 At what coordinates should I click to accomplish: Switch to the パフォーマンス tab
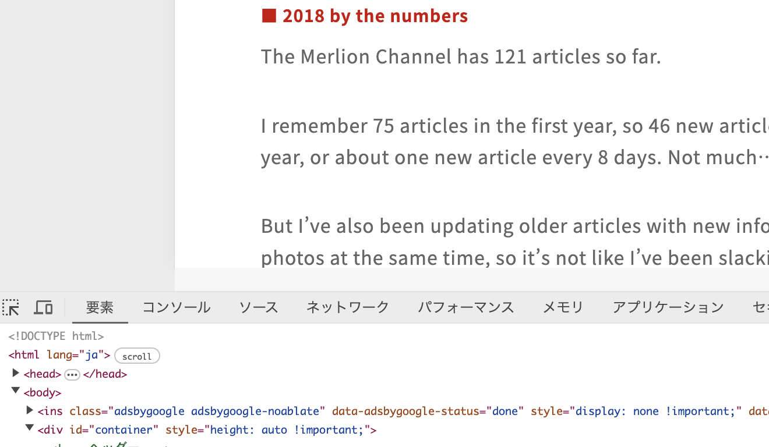coord(465,307)
